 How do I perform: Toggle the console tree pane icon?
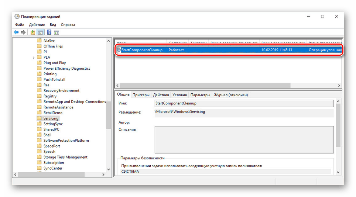(x=40, y=32)
